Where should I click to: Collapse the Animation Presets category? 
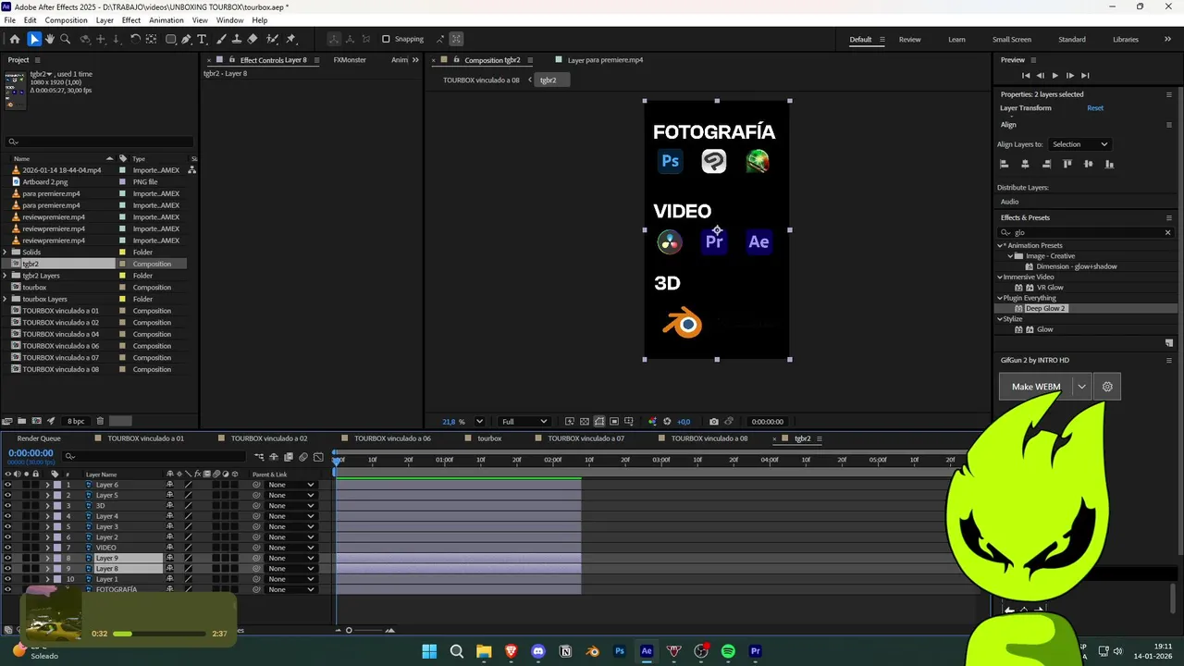pos(1001,246)
